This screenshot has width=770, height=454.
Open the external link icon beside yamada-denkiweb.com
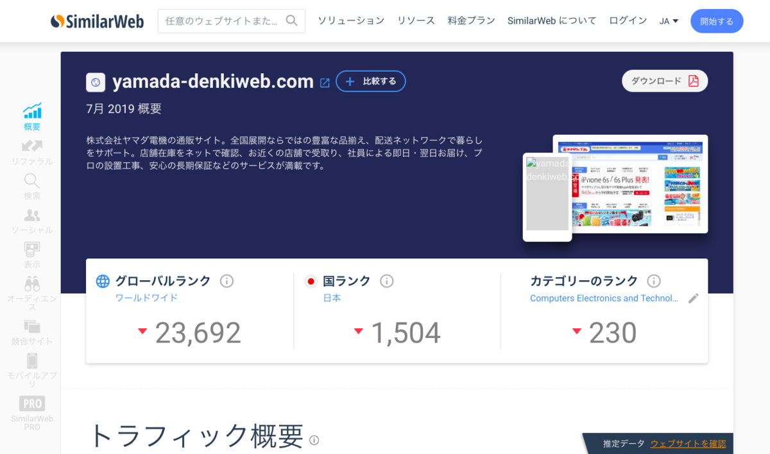pos(324,82)
